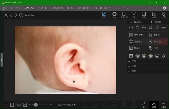Switch to the 이어붙이기 tab
Screen dimensions: 169x109
pyautogui.click(x=84, y=8)
